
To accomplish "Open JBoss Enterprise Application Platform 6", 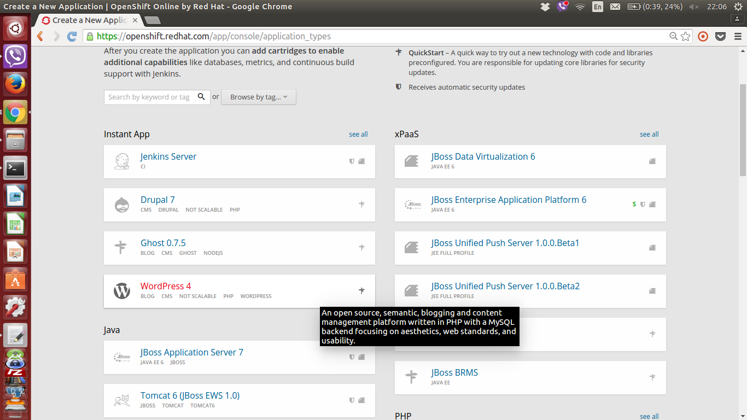I will 509,200.
